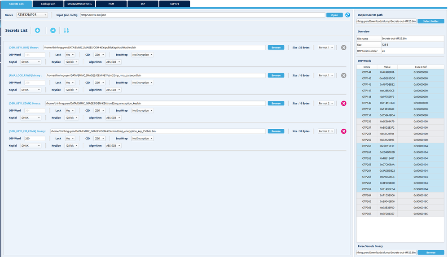The image size is (448, 257).
Task: Browse for the OEM_KEY1_EDMK binary file
Action: 276,103
